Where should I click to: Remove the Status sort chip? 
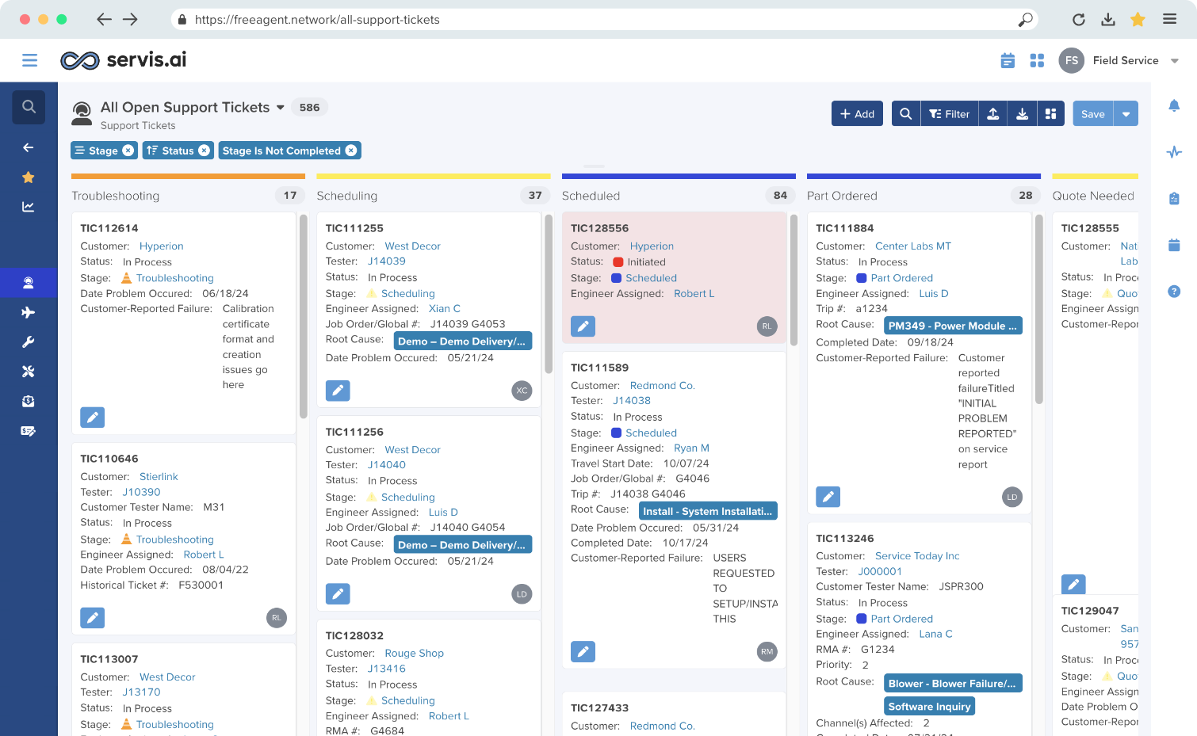click(204, 151)
